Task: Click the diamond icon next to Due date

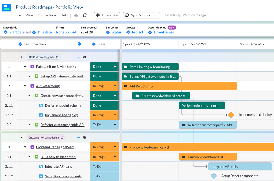Action: (x=34, y=32)
